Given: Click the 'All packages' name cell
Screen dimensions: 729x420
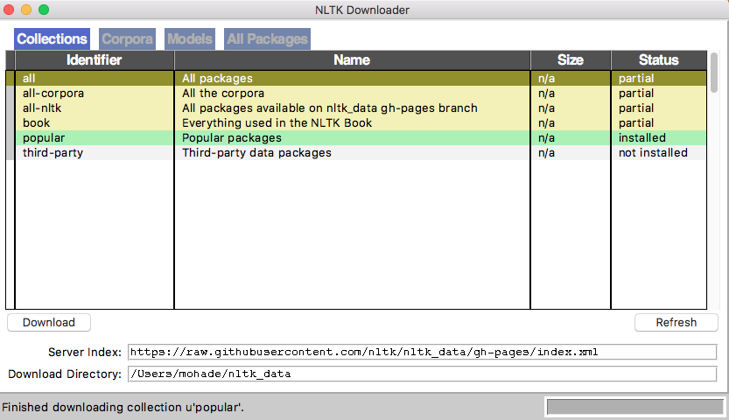Looking at the screenshot, I should point(352,79).
